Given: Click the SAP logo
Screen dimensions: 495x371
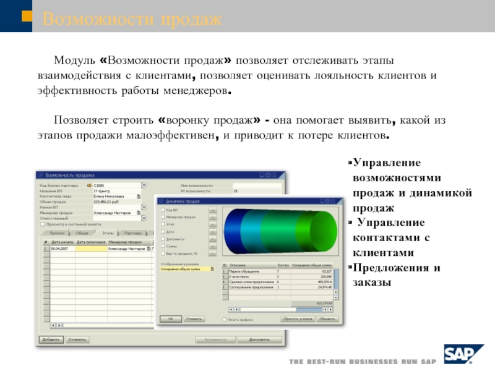Looking at the screenshot, I should pyautogui.click(x=463, y=354).
